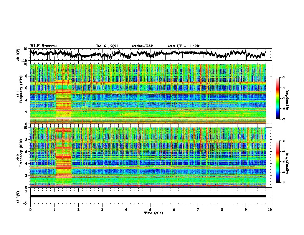The height and width of the screenshot is (235, 304).
Task: Click the red noise burst in ch.2 spectrogram
Action: pyautogui.click(x=64, y=152)
